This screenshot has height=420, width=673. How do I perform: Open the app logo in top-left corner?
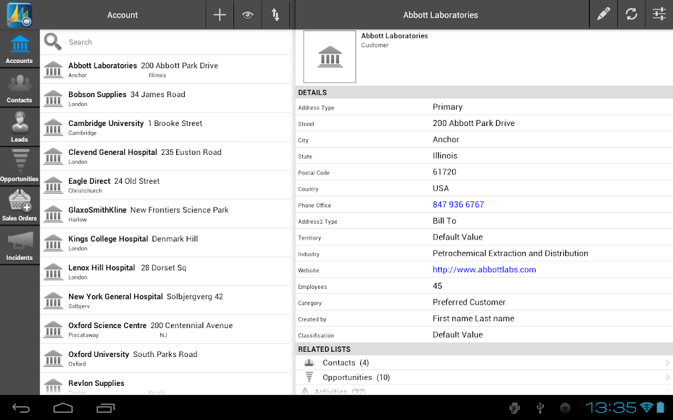pyautogui.click(x=19, y=15)
